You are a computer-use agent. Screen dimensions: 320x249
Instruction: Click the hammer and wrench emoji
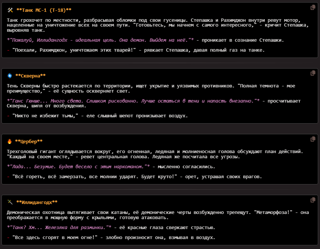(10, 10)
